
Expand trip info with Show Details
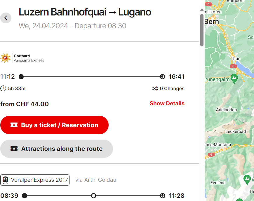pos(167,104)
